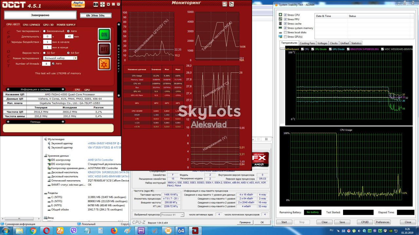Image resolution: width=419 pixels, height=235 pixels.
Task: Click the duration minutes field showing 40
Action: pyautogui.click(x=69, y=37)
